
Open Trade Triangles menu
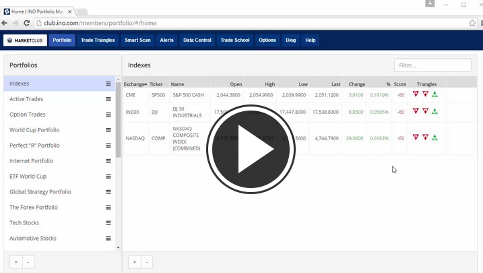(98, 40)
